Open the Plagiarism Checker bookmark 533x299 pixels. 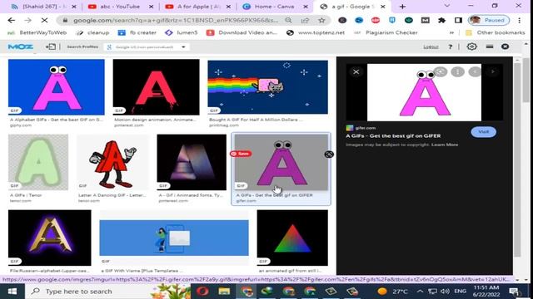coord(386,33)
